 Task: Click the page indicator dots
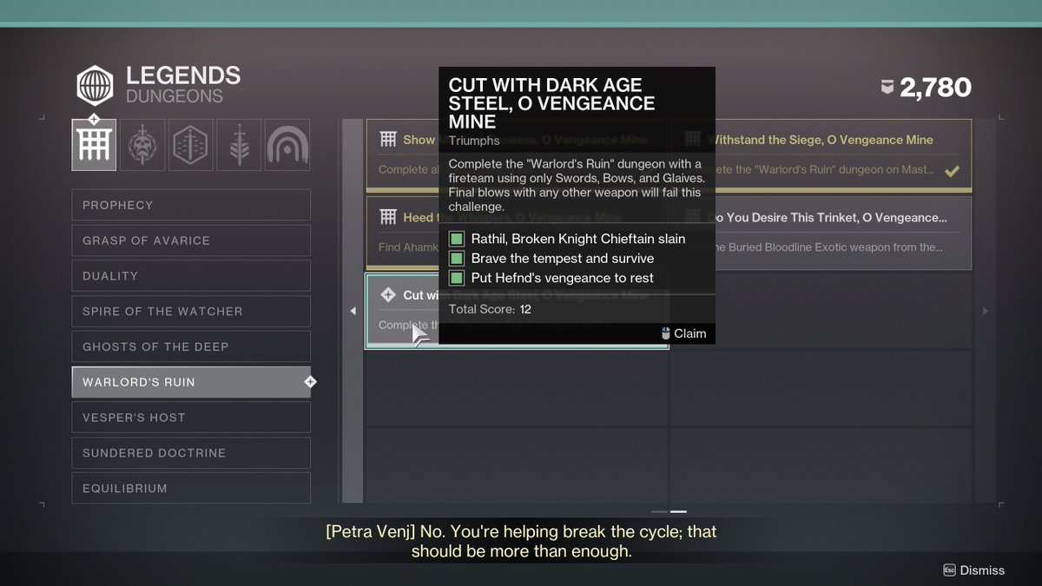[x=669, y=511]
